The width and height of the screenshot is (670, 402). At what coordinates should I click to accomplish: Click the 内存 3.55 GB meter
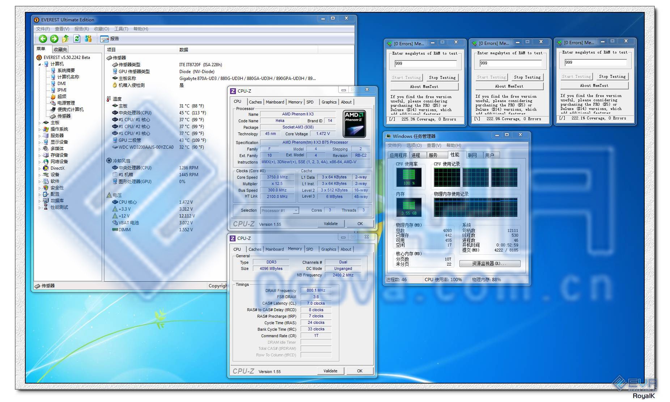point(409,207)
